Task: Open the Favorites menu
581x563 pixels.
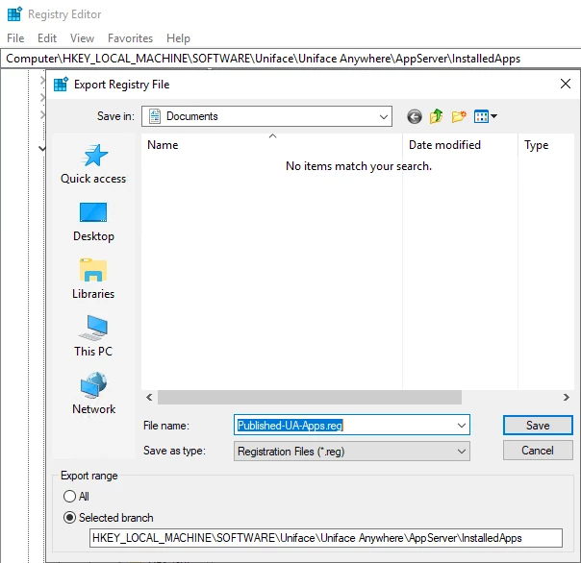Action: [131, 38]
